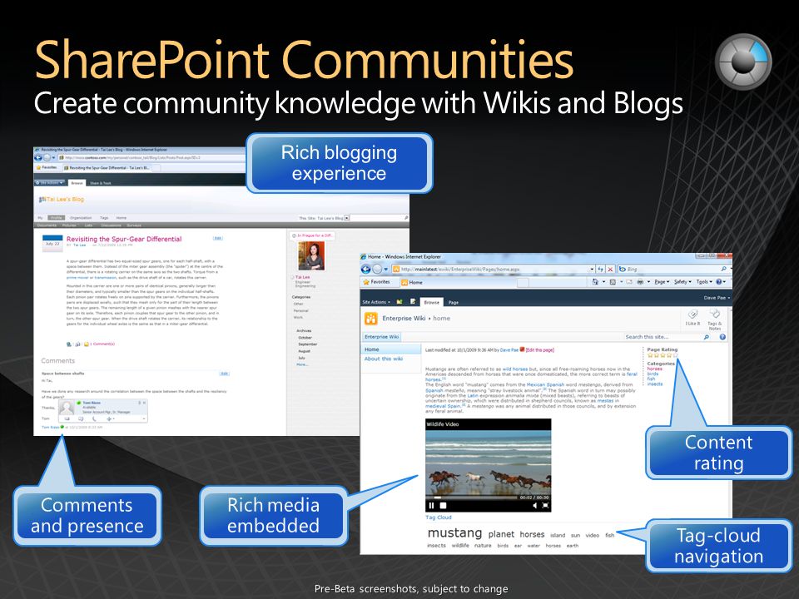The image size is (799, 599).
Task: Click Edit this page link
Action: (539, 350)
